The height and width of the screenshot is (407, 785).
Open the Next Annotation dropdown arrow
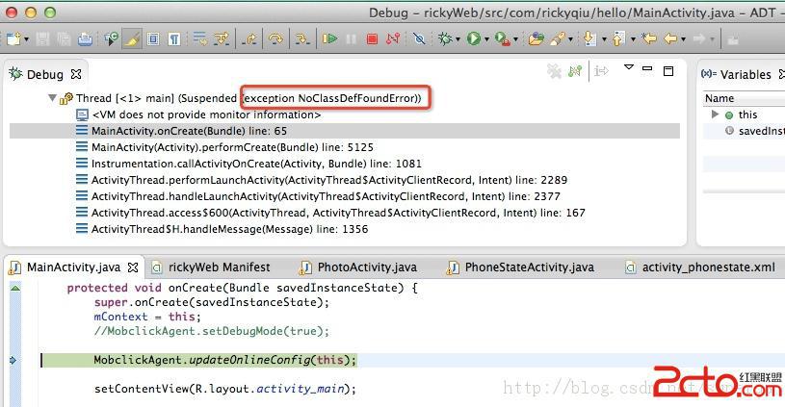point(604,39)
